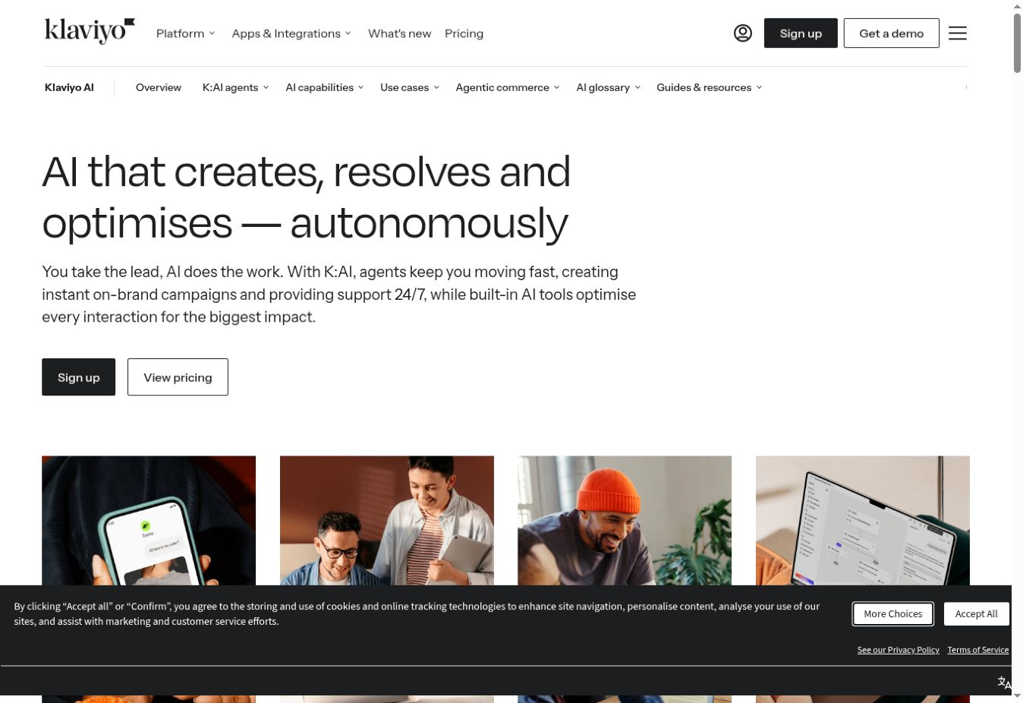Expand the AI glossary submenu
The image size is (1023, 703).
[x=608, y=87]
